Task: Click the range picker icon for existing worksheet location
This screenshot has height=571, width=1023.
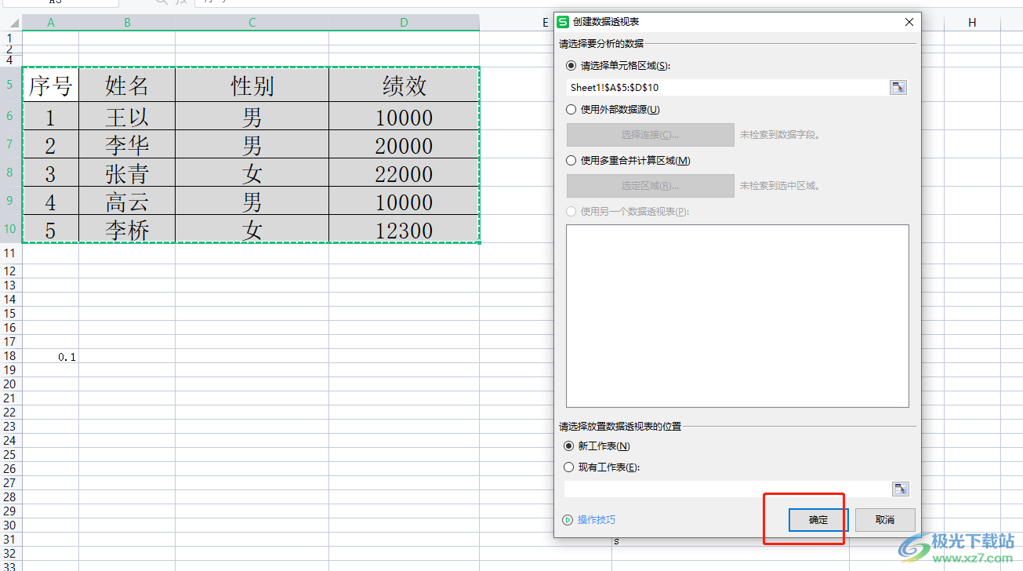Action: click(901, 489)
